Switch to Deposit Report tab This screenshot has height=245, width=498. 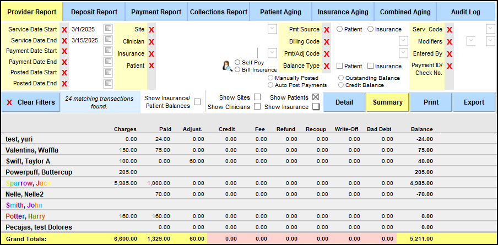tap(94, 12)
